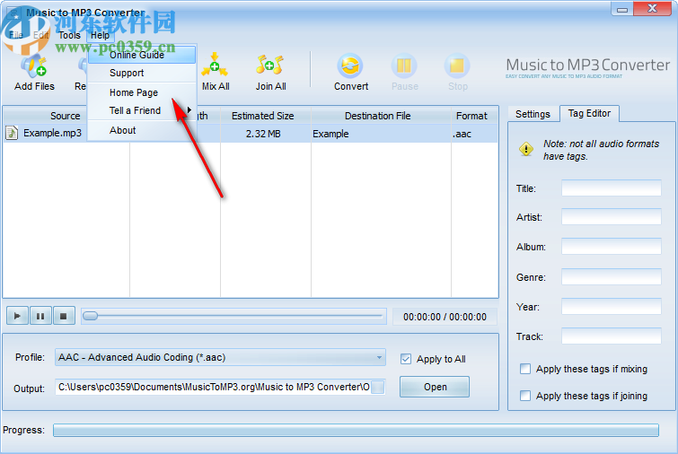The width and height of the screenshot is (678, 454).
Task: Click the conversion Progress bar
Action: (x=356, y=431)
